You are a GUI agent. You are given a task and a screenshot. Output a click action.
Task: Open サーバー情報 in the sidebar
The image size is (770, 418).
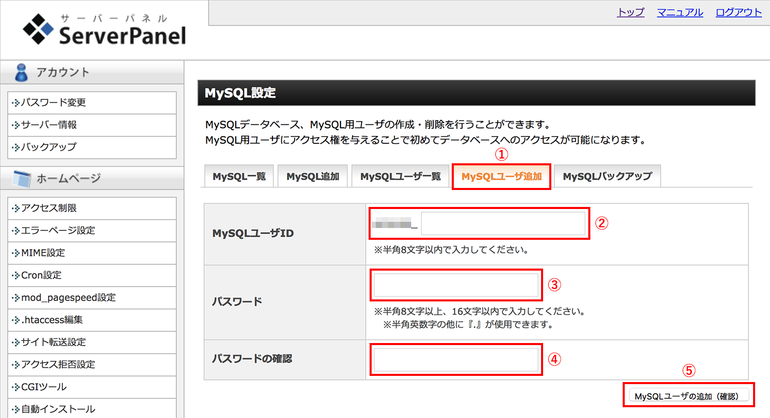(92, 125)
